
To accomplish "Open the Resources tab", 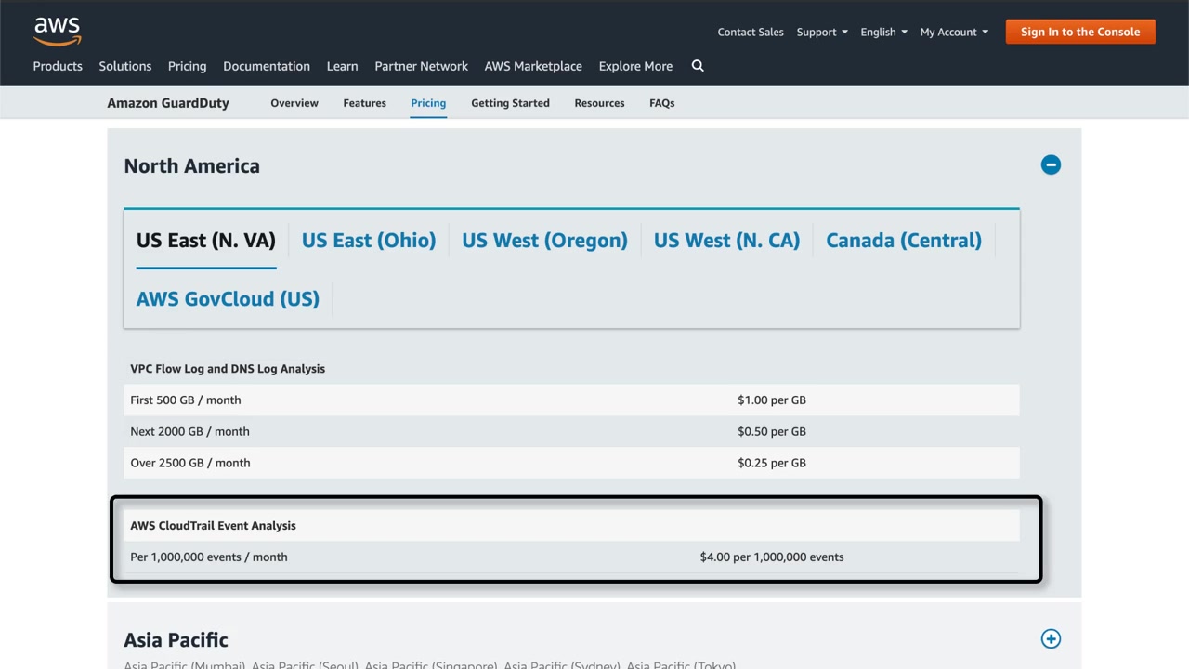I will pos(599,103).
